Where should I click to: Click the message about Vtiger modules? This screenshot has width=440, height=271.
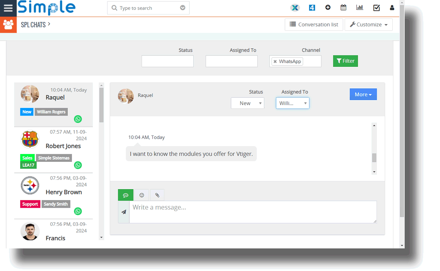coord(191,154)
